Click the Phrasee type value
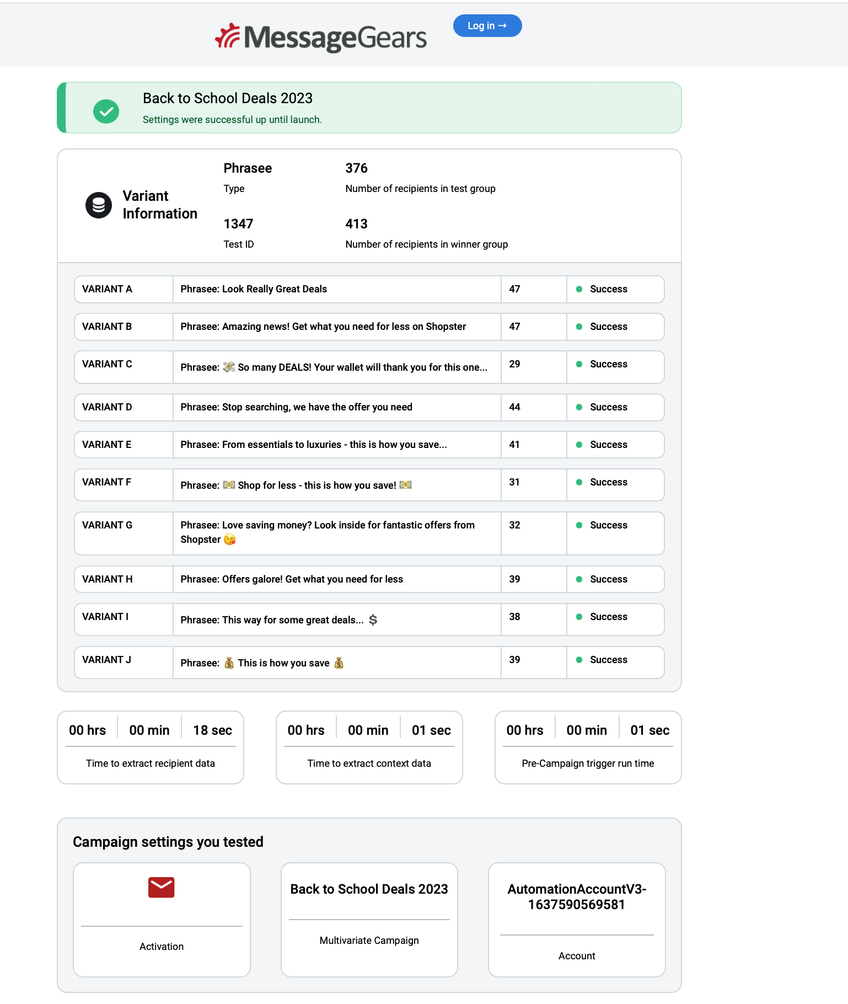This screenshot has height=1004, width=848. (x=248, y=168)
